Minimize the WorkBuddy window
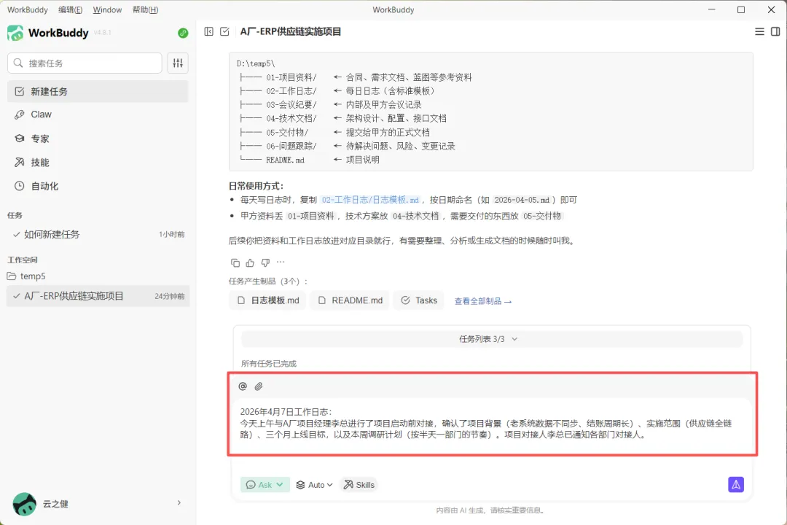Image resolution: width=787 pixels, height=525 pixels. [x=711, y=9]
